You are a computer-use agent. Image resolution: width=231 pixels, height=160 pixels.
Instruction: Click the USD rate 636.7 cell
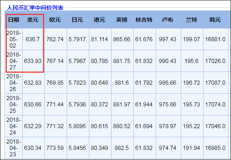(33, 39)
